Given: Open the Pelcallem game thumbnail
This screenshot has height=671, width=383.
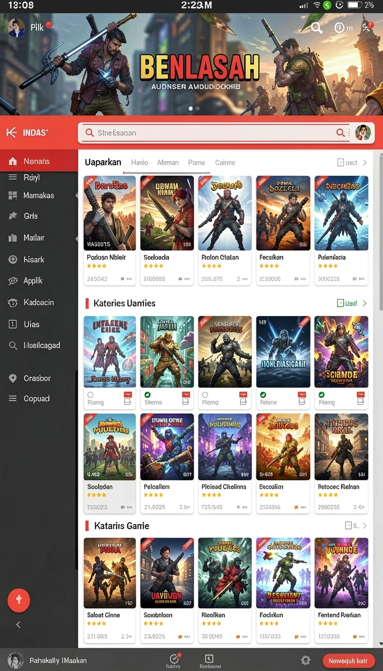Looking at the screenshot, I should click(x=167, y=446).
